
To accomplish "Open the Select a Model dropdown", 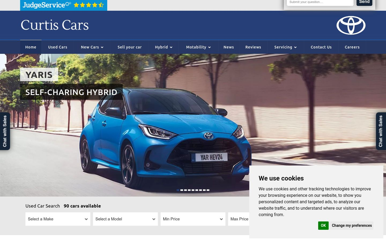I will pyautogui.click(x=125, y=219).
